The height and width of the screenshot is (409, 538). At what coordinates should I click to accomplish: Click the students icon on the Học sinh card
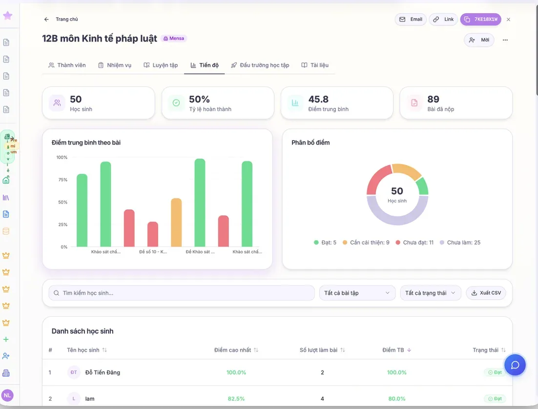pyautogui.click(x=57, y=103)
